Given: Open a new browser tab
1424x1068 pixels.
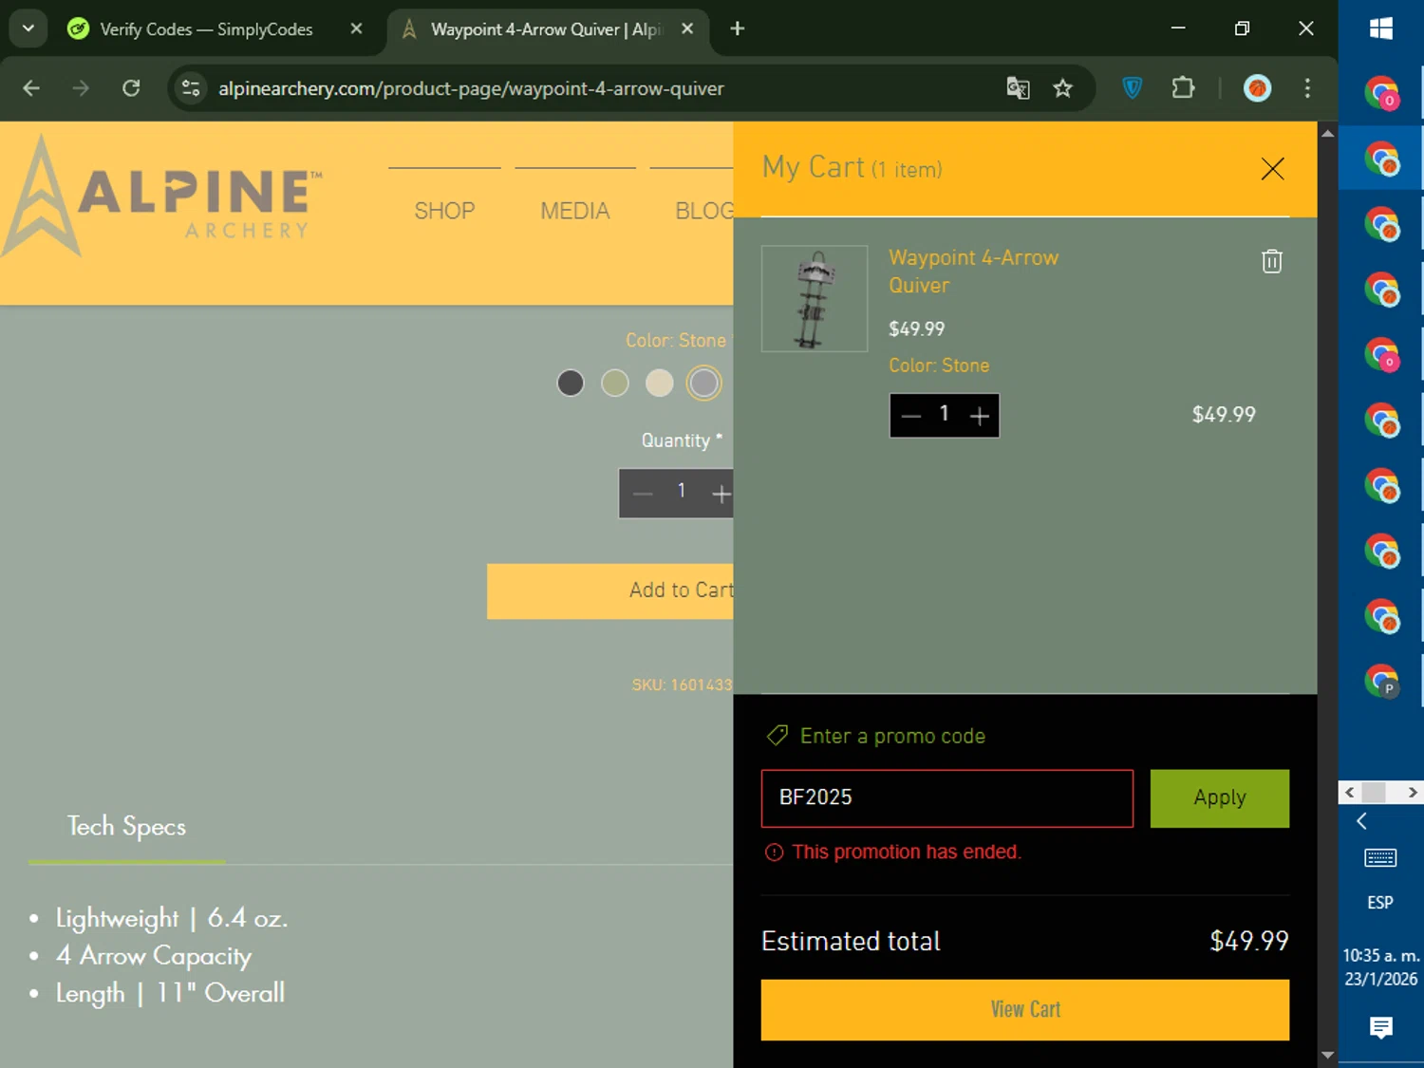Looking at the screenshot, I should pos(738,29).
